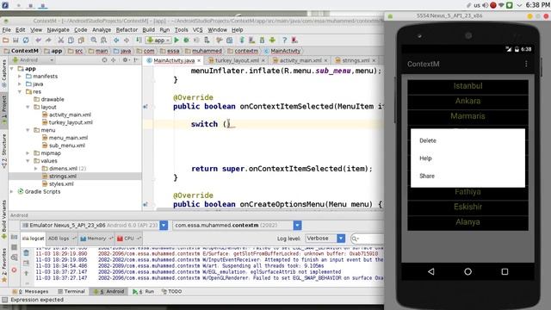Choose Delete in emulator context menu
The width and height of the screenshot is (551, 310).
467,140
